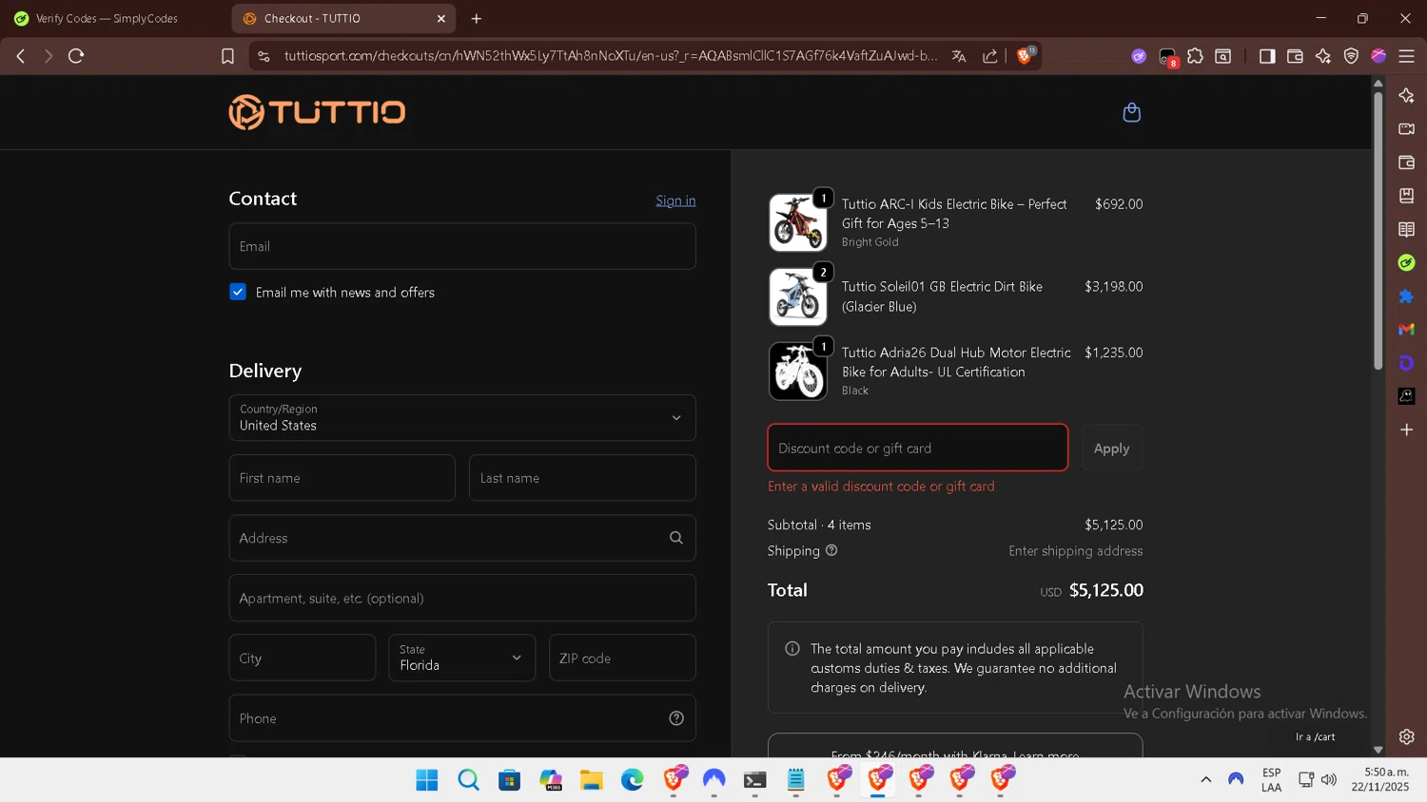Bookmark this page with bookmark icon

227,56
